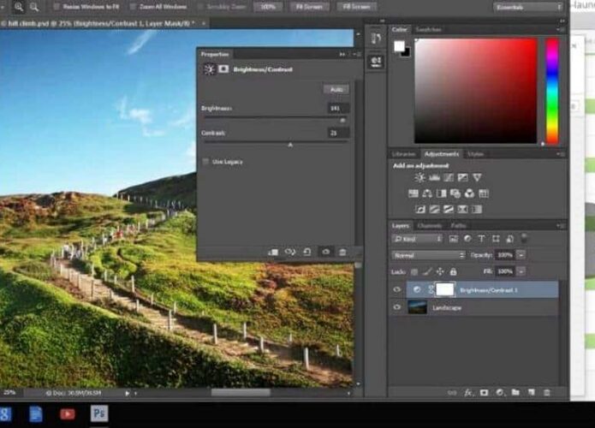595x428 pixels.
Task: Toggle the Scrubby Zoom checkbox
Action: tap(200, 7)
